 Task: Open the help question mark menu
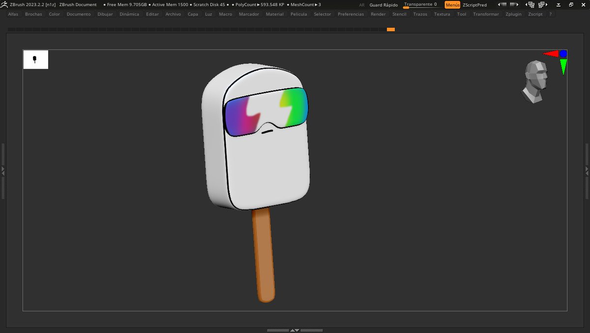click(x=551, y=14)
